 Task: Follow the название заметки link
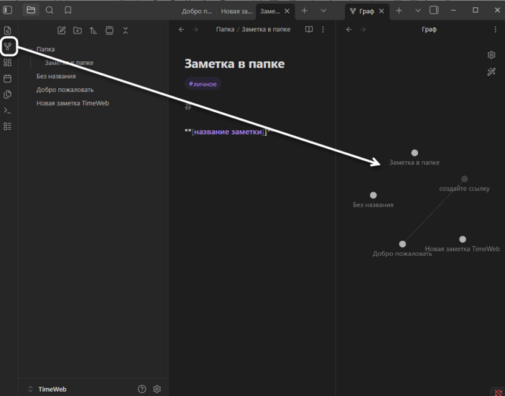point(228,132)
